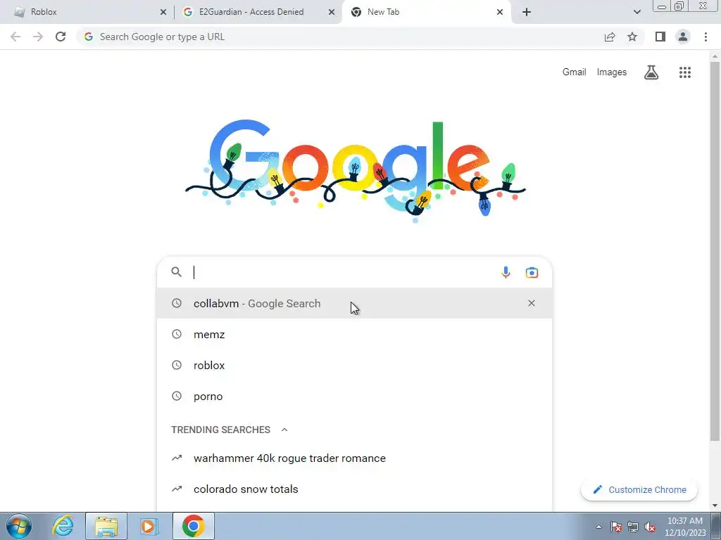
Task: Click the network status tray icon
Action: coord(633,527)
